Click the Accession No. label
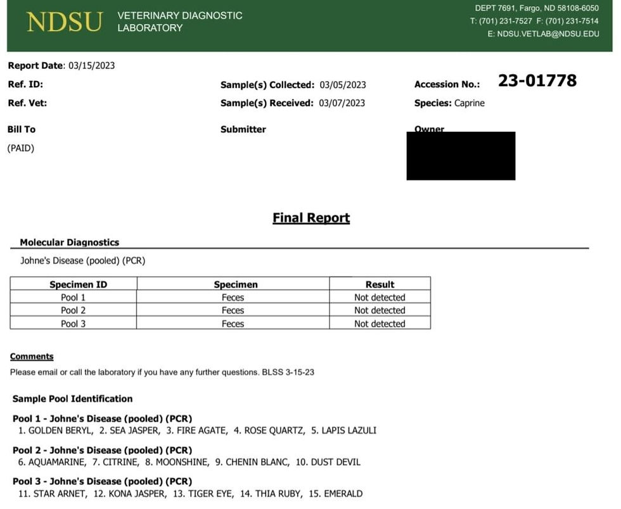The height and width of the screenshot is (509, 621). point(447,84)
